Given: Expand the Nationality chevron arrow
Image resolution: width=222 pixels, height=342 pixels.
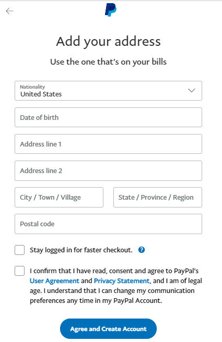Looking at the screenshot, I should (x=192, y=90).
